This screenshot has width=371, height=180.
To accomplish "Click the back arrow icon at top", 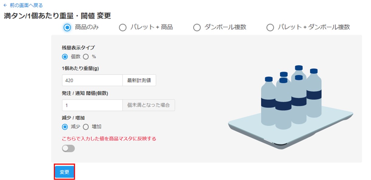I will point(5,5).
